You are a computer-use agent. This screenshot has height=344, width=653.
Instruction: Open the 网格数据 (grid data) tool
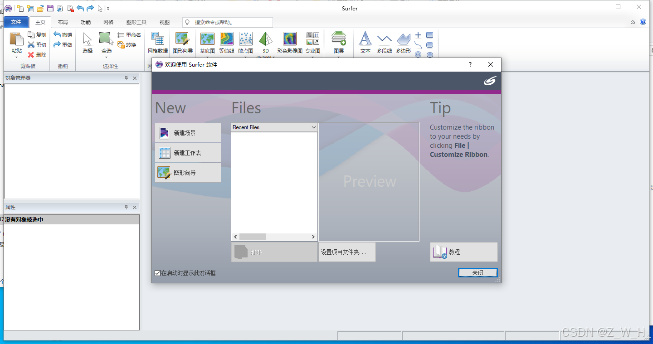tap(158, 43)
